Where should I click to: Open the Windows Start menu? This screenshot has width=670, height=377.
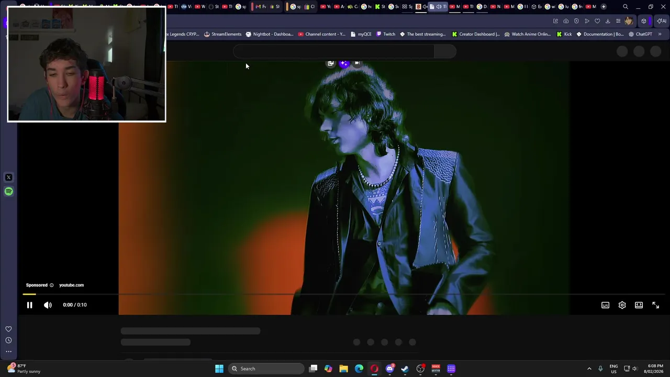219,369
